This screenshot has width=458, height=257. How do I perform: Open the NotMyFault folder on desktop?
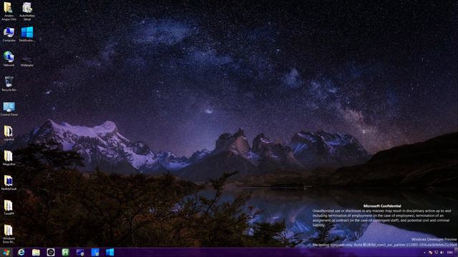coord(9,183)
